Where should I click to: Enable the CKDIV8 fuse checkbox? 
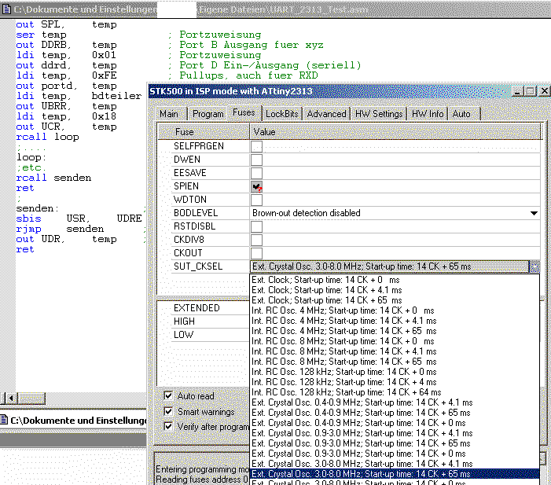[x=256, y=240]
